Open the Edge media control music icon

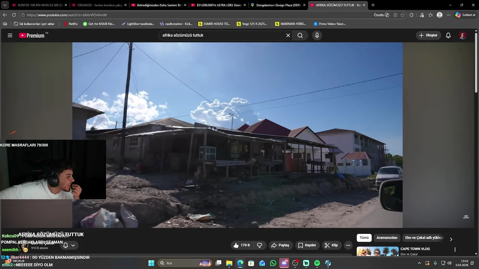422,15
